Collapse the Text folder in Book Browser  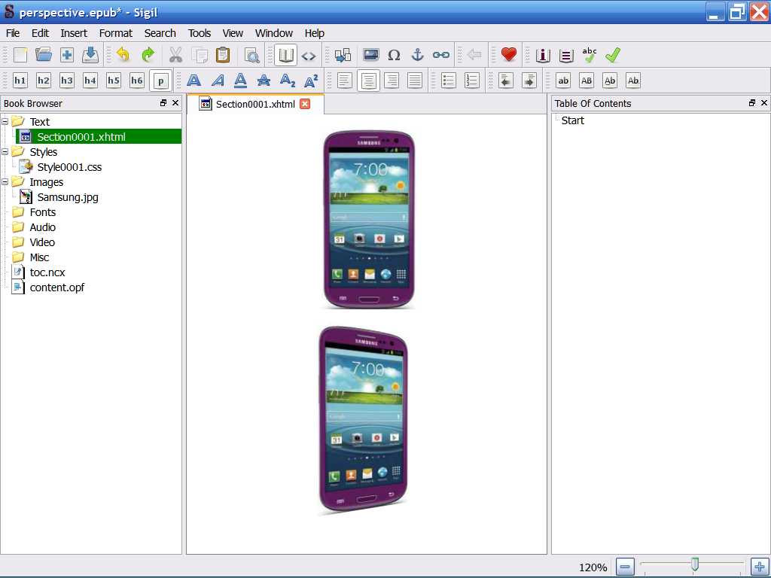pyautogui.click(x=5, y=122)
